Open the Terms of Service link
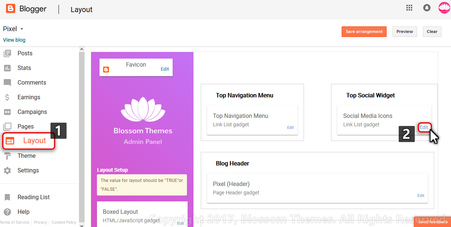The image size is (451, 227). click(15, 222)
